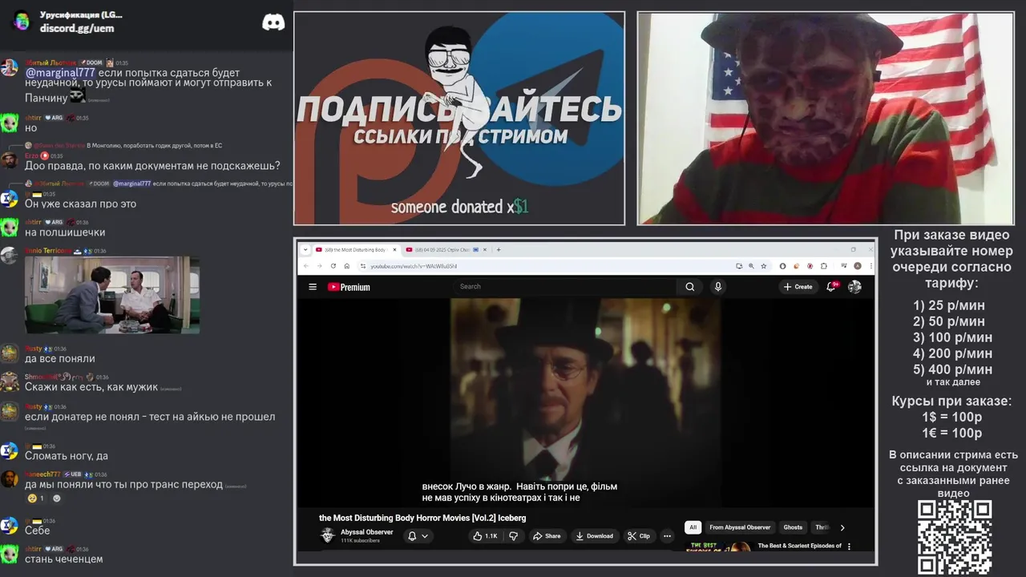Click the browser back arrow
Image resolution: width=1026 pixels, height=577 pixels.
click(x=306, y=266)
